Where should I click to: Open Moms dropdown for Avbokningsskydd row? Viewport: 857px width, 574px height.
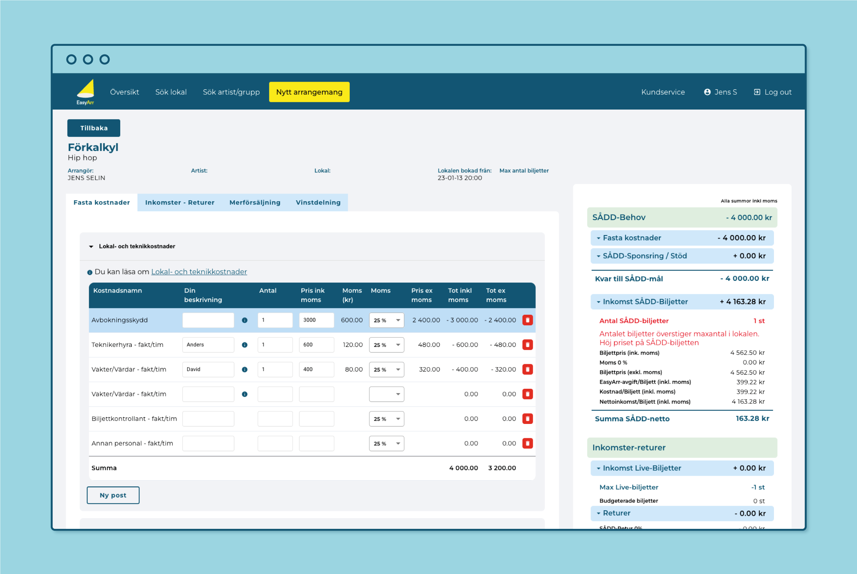coord(386,320)
